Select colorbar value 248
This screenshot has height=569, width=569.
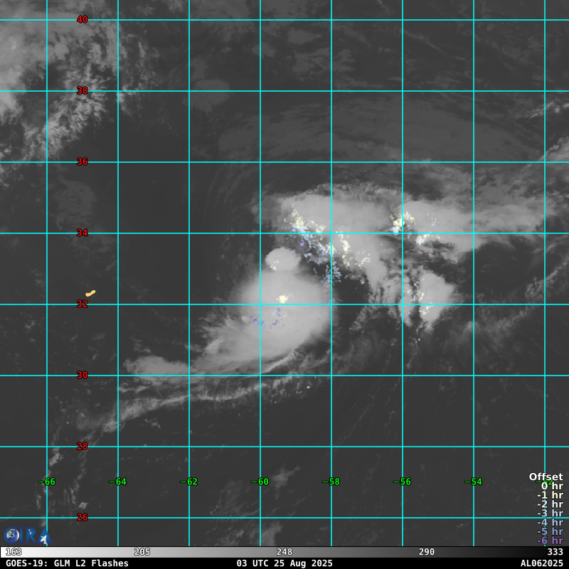click(284, 553)
